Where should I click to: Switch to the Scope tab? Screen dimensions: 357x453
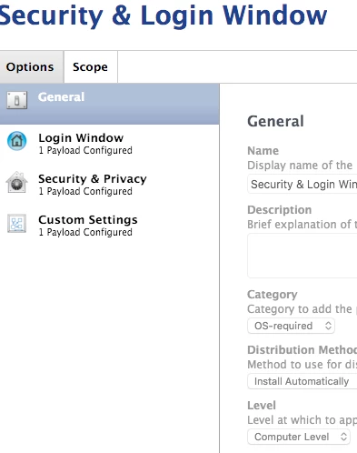coord(91,67)
